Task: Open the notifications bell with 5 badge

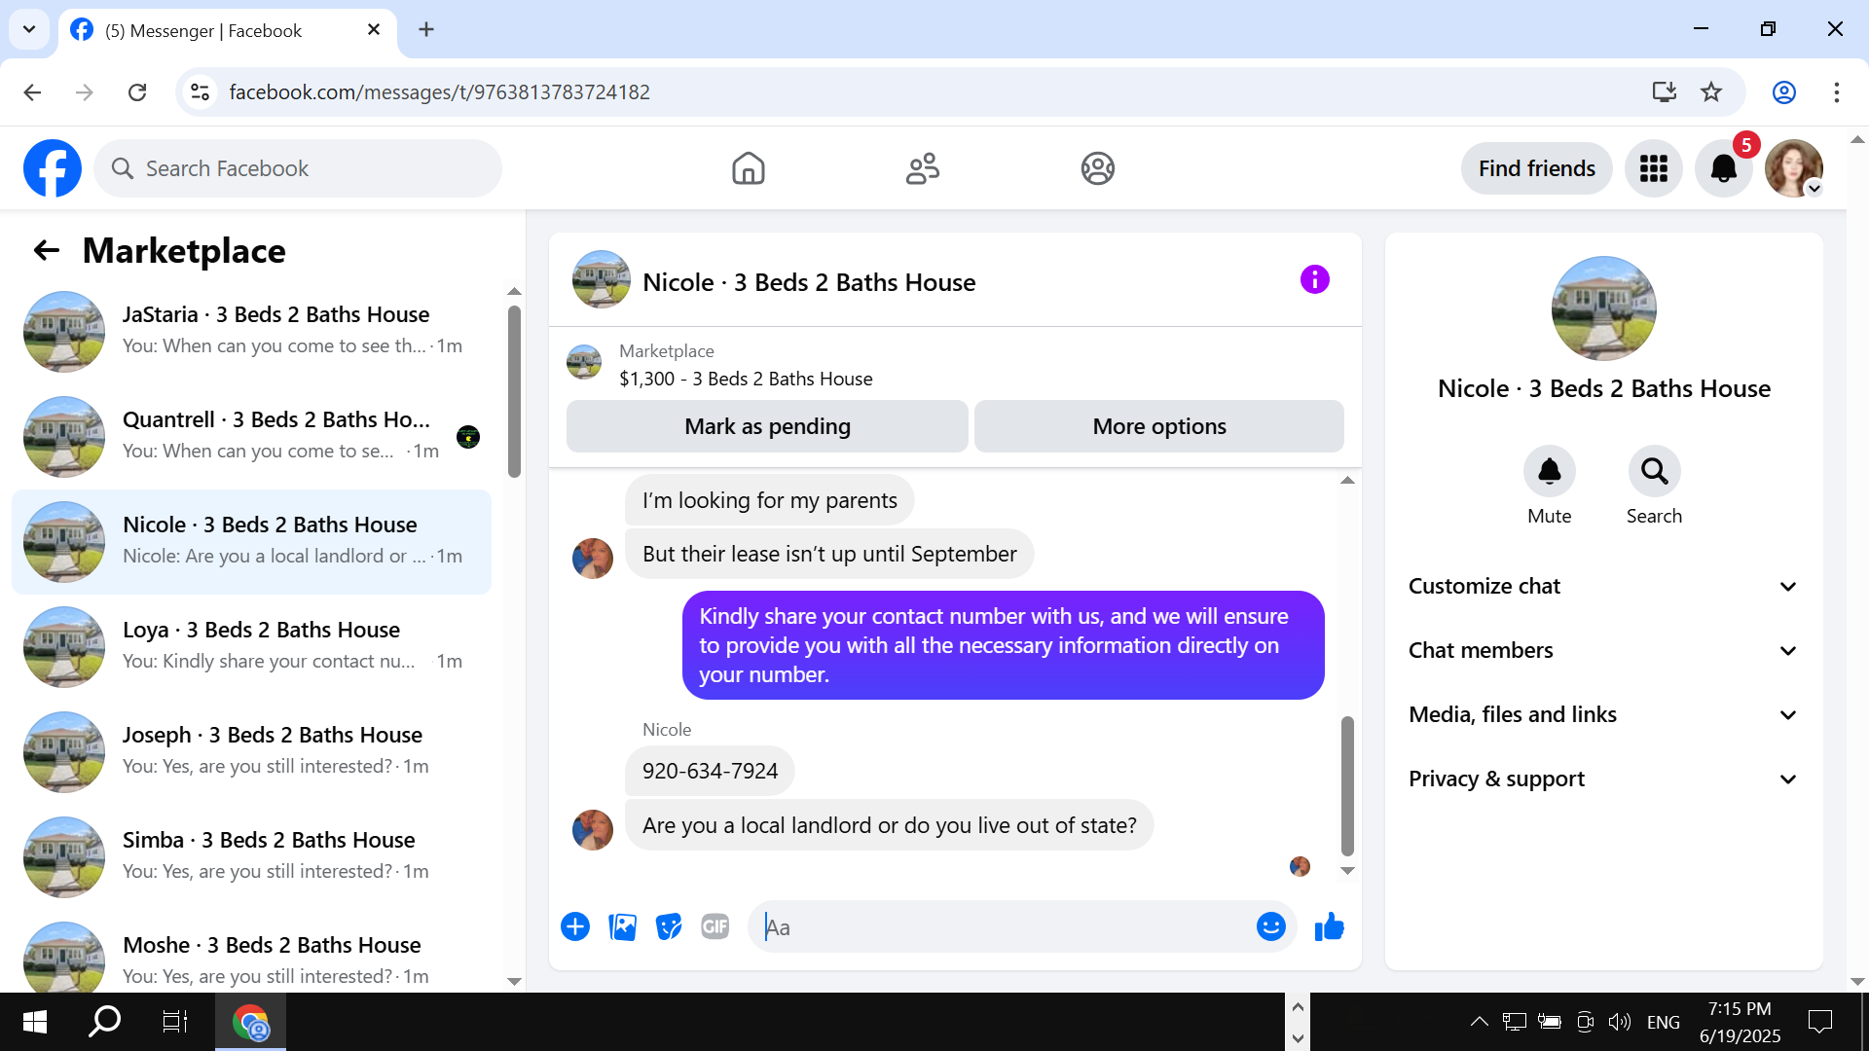Action: pyautogui.click(x=1724, y=168)
